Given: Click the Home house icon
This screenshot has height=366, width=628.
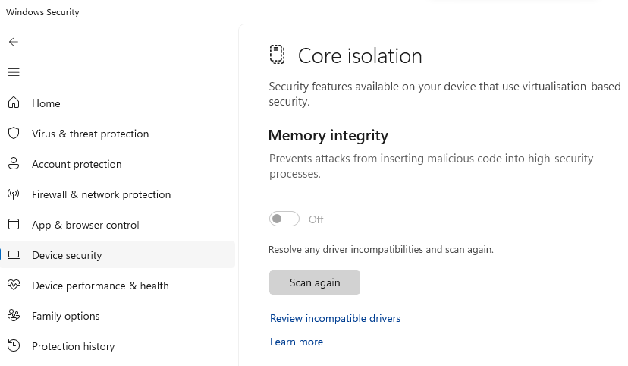Looking at the screenshot, I should (13, 103).
